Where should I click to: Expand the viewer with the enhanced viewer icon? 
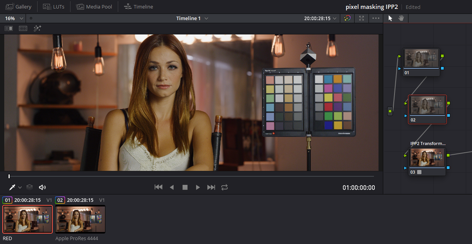pos(362,18)
